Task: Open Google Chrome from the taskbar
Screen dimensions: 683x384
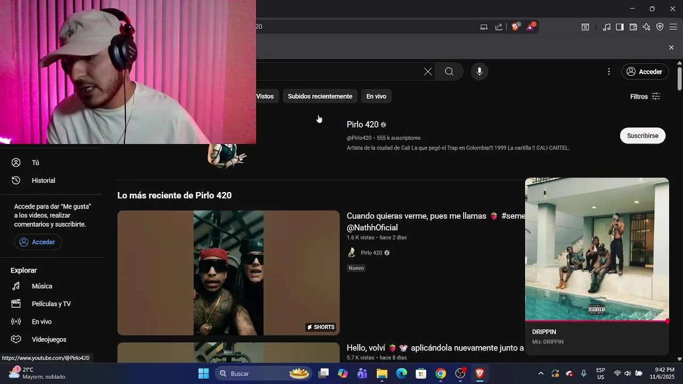Action: coord(441,373)
